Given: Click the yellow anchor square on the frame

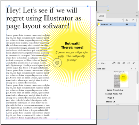Looking at the screenshot, I should tap(108, 10).
